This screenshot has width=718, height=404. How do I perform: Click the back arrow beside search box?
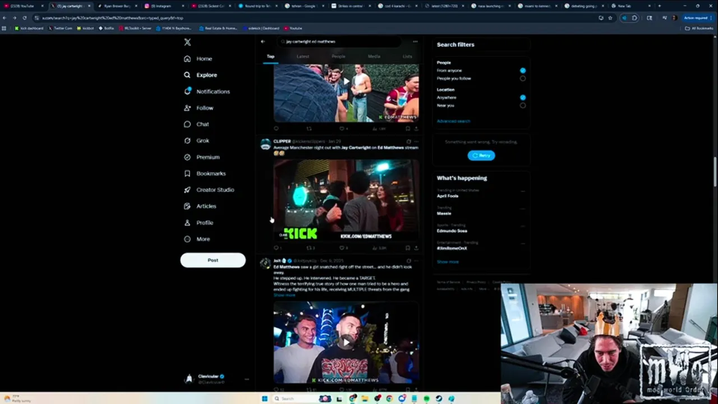[x=263, y=42]
